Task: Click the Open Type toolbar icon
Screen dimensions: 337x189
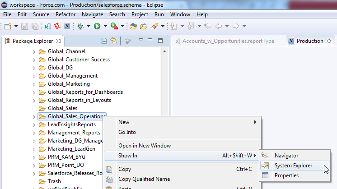Action: [133, 26]
